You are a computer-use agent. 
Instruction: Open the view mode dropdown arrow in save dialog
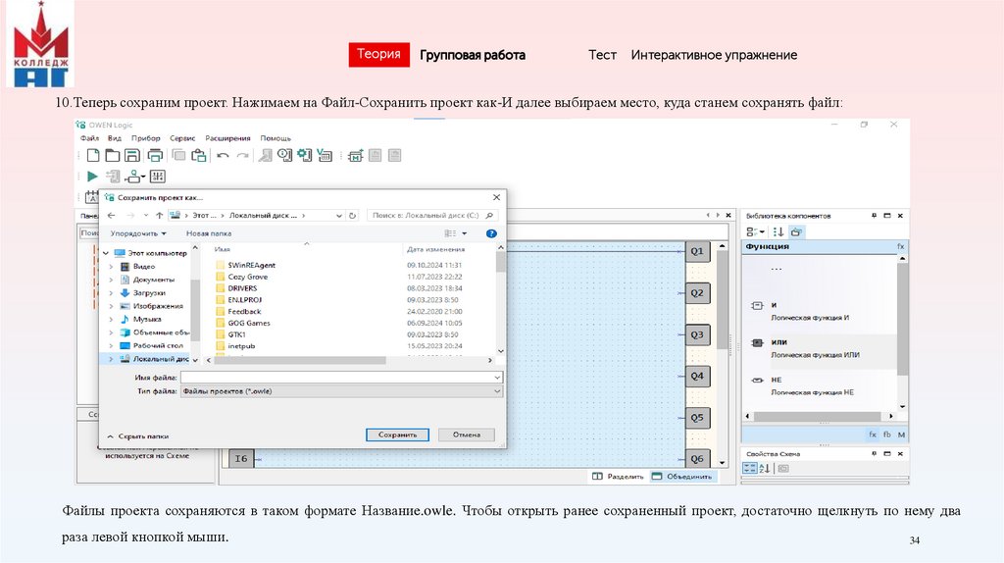(464, 233)
